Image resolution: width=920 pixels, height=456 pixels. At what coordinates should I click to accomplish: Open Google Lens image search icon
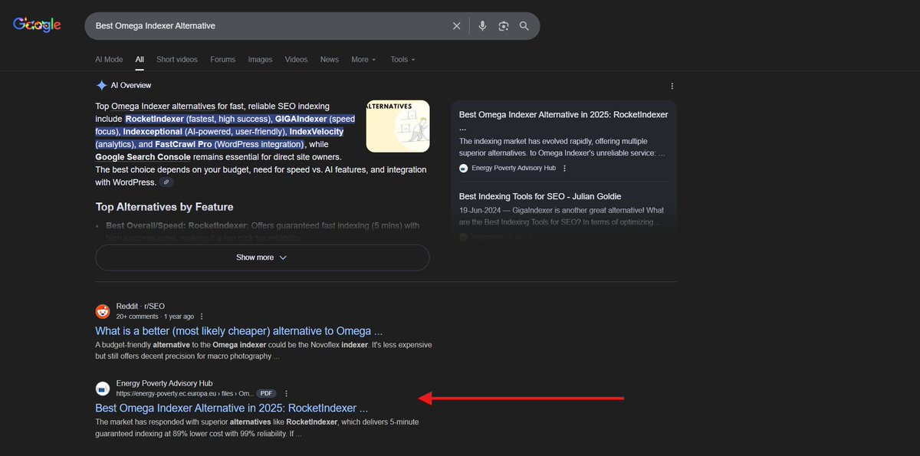(504, 26)
